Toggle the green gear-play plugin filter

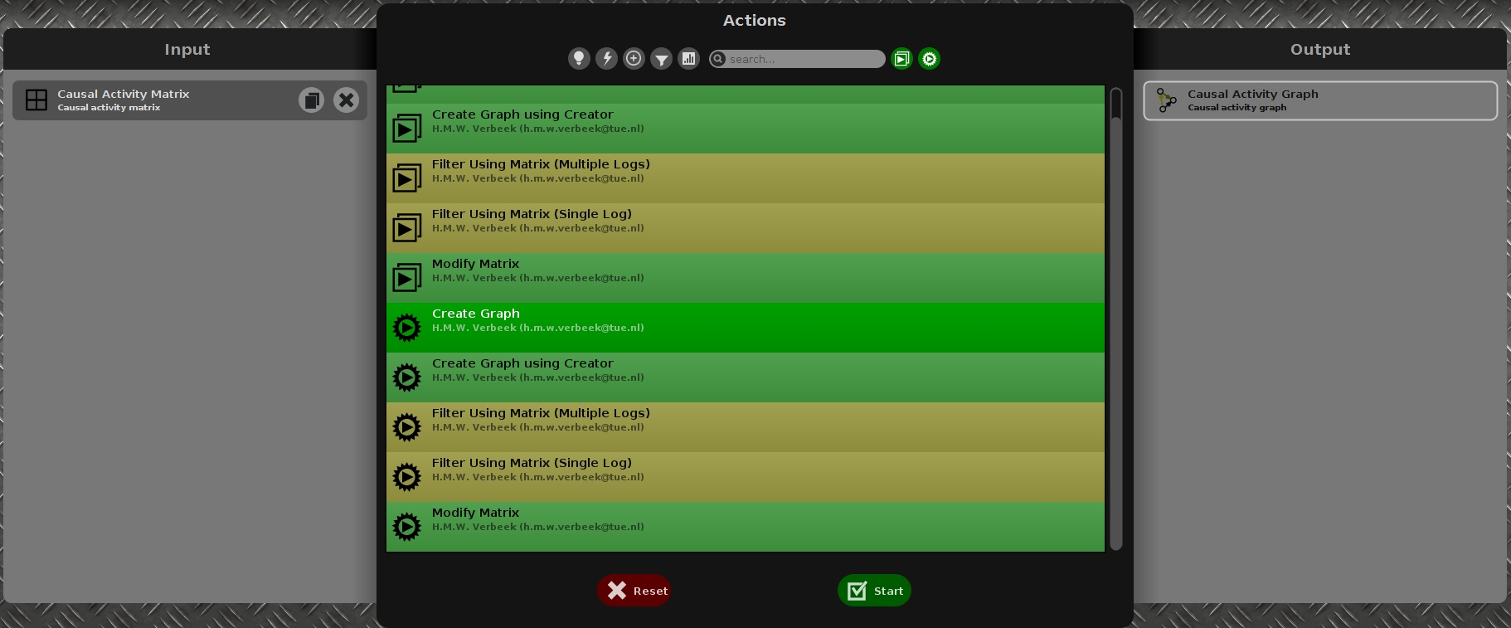pyautogui.click(x=929, y=59)
